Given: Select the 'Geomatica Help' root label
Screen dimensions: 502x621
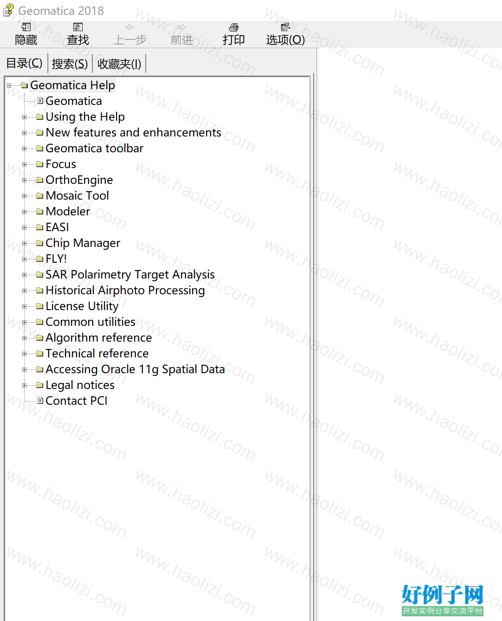Looking at the screenshot, I should click(x=72, y=85).
